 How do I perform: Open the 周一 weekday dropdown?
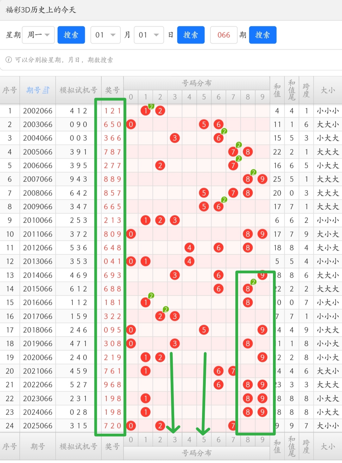(38, 35)
